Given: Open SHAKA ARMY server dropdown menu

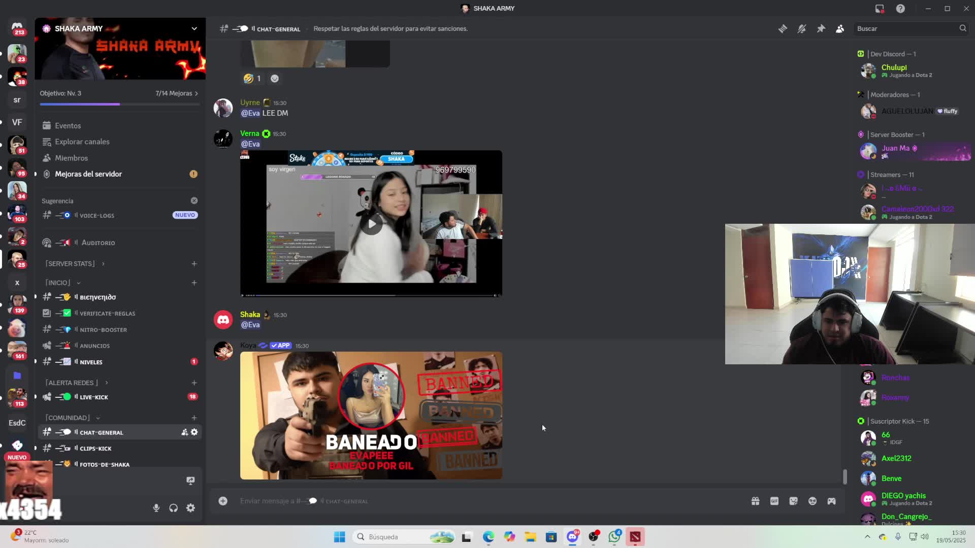Looking at the screenshot, I should (x=194, y=28).
